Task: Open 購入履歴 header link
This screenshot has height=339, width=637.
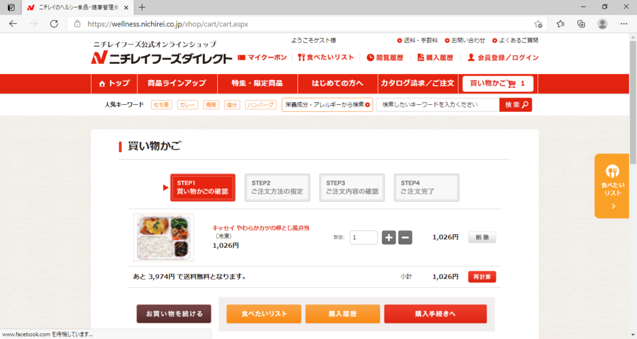Action: click(435, 58)
